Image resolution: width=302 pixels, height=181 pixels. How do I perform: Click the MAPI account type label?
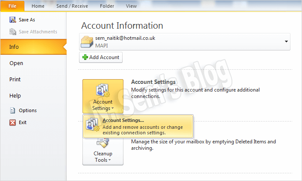pos(102,46)
